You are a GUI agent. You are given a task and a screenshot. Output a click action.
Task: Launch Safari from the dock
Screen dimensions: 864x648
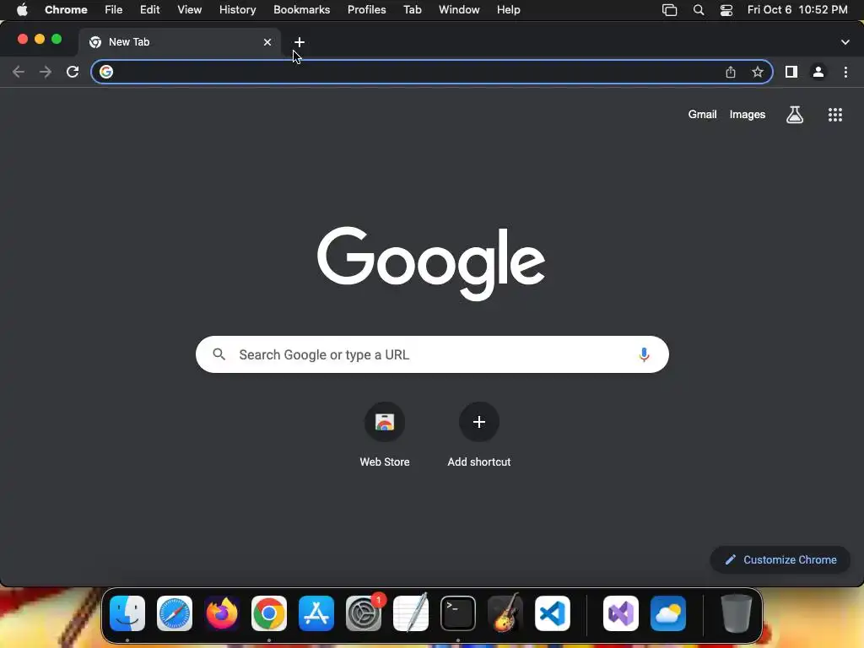[175, 613]
